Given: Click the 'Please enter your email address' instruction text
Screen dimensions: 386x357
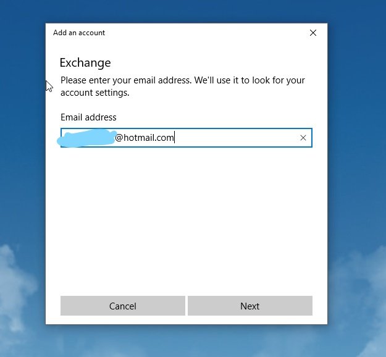Looking at the screenshot, I should (x=183, y=86).
